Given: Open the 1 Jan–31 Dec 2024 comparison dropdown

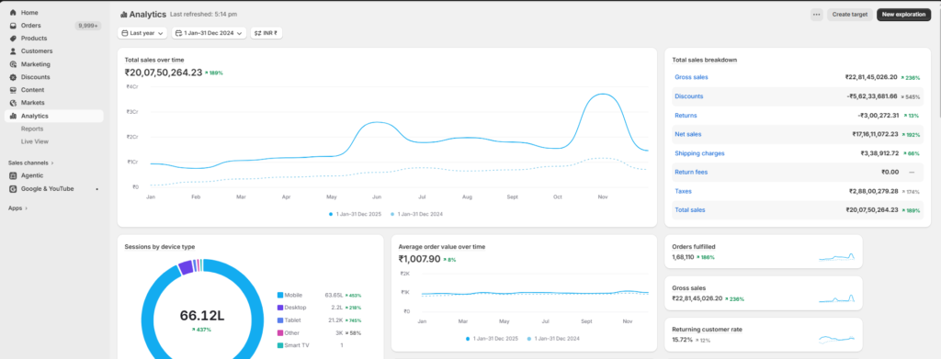Looking at the screenshot, I should click(209, 34).
